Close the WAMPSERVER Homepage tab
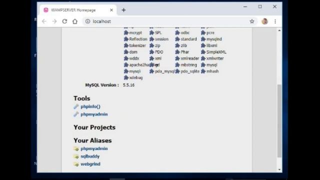 click(111, 10)
